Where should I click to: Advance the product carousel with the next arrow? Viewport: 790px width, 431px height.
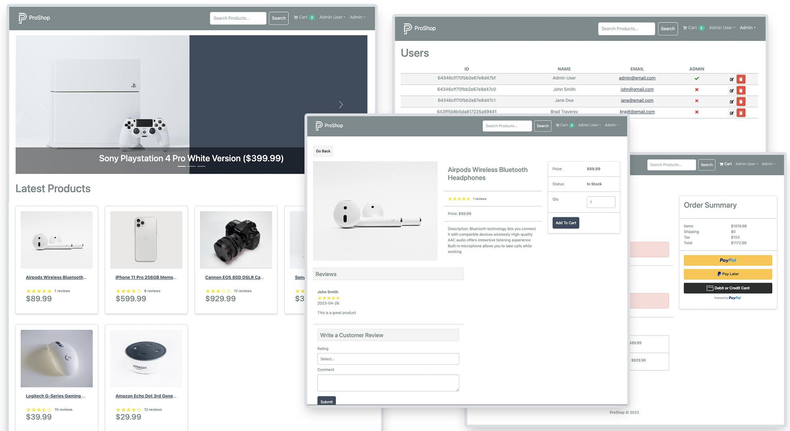tap(341, 105)
